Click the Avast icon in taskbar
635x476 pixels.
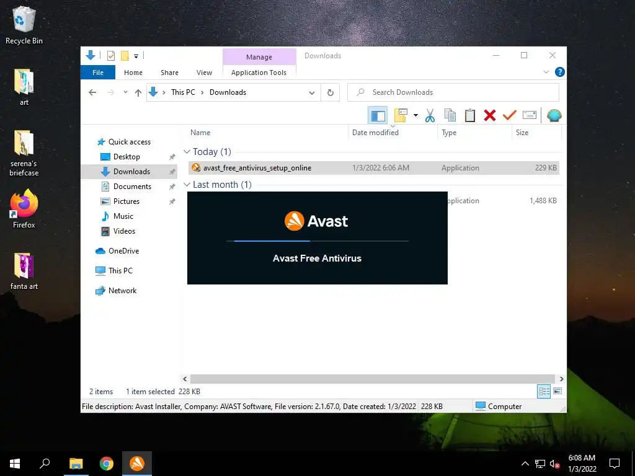point(137,464)
